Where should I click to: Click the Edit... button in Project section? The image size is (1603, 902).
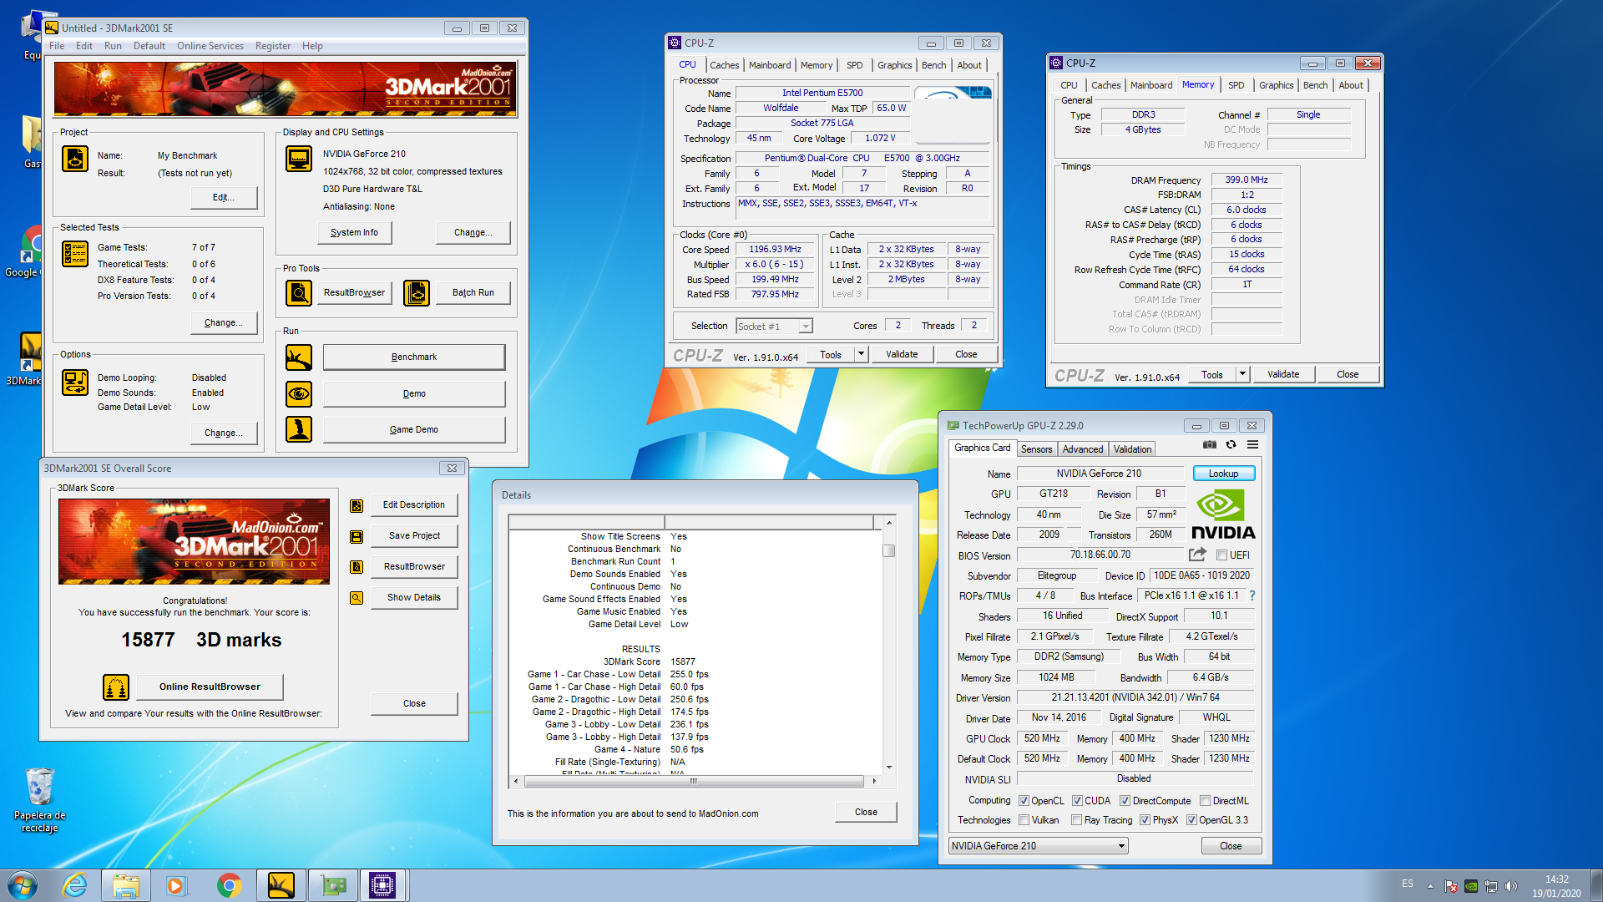point(223,198)
